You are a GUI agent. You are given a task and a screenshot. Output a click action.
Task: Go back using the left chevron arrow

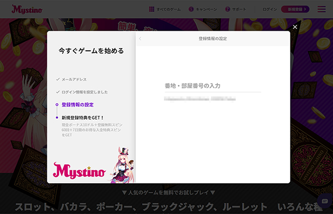[140, 39]
